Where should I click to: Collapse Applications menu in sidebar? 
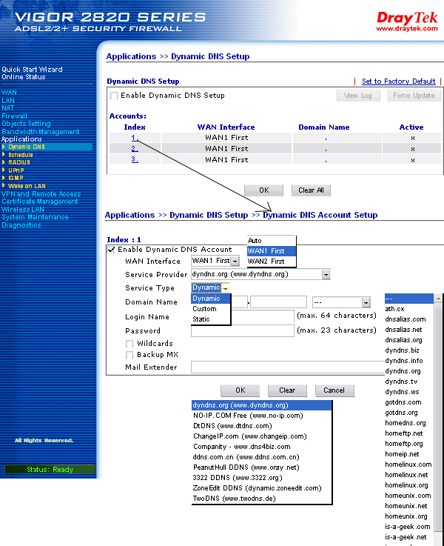coord(21,139)
